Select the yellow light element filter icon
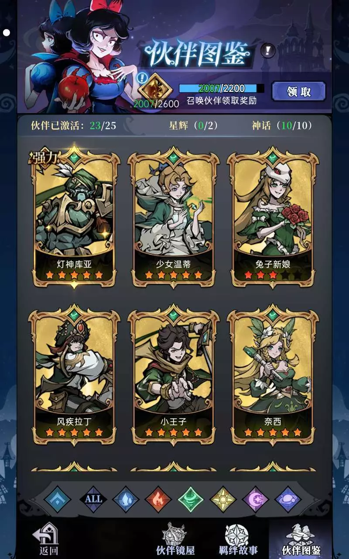 coord(223,499)
